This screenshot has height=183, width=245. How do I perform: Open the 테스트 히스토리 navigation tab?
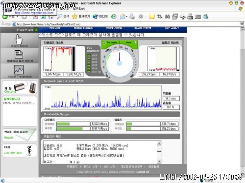coord(83,28)
